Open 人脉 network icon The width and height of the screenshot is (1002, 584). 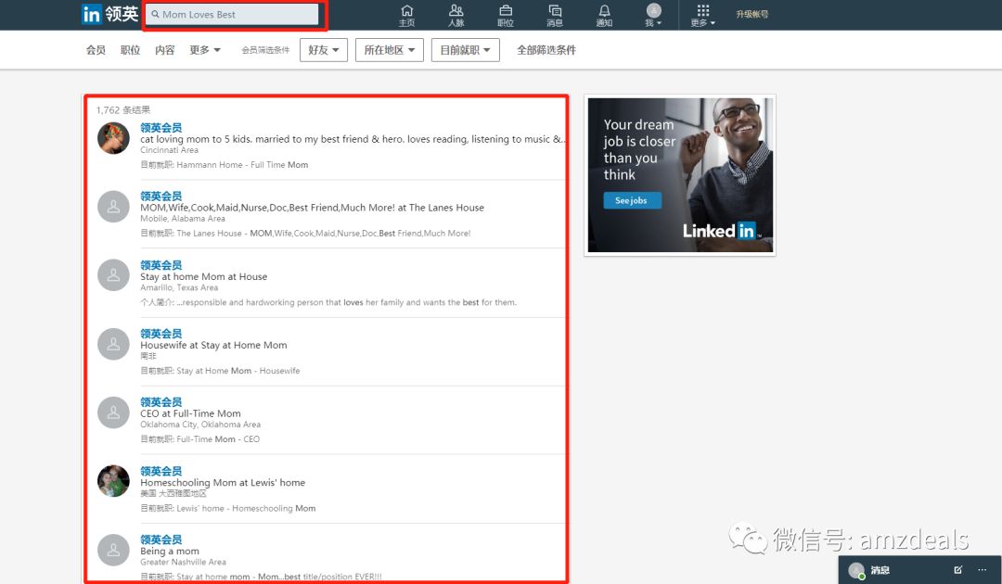pos(456,15)
